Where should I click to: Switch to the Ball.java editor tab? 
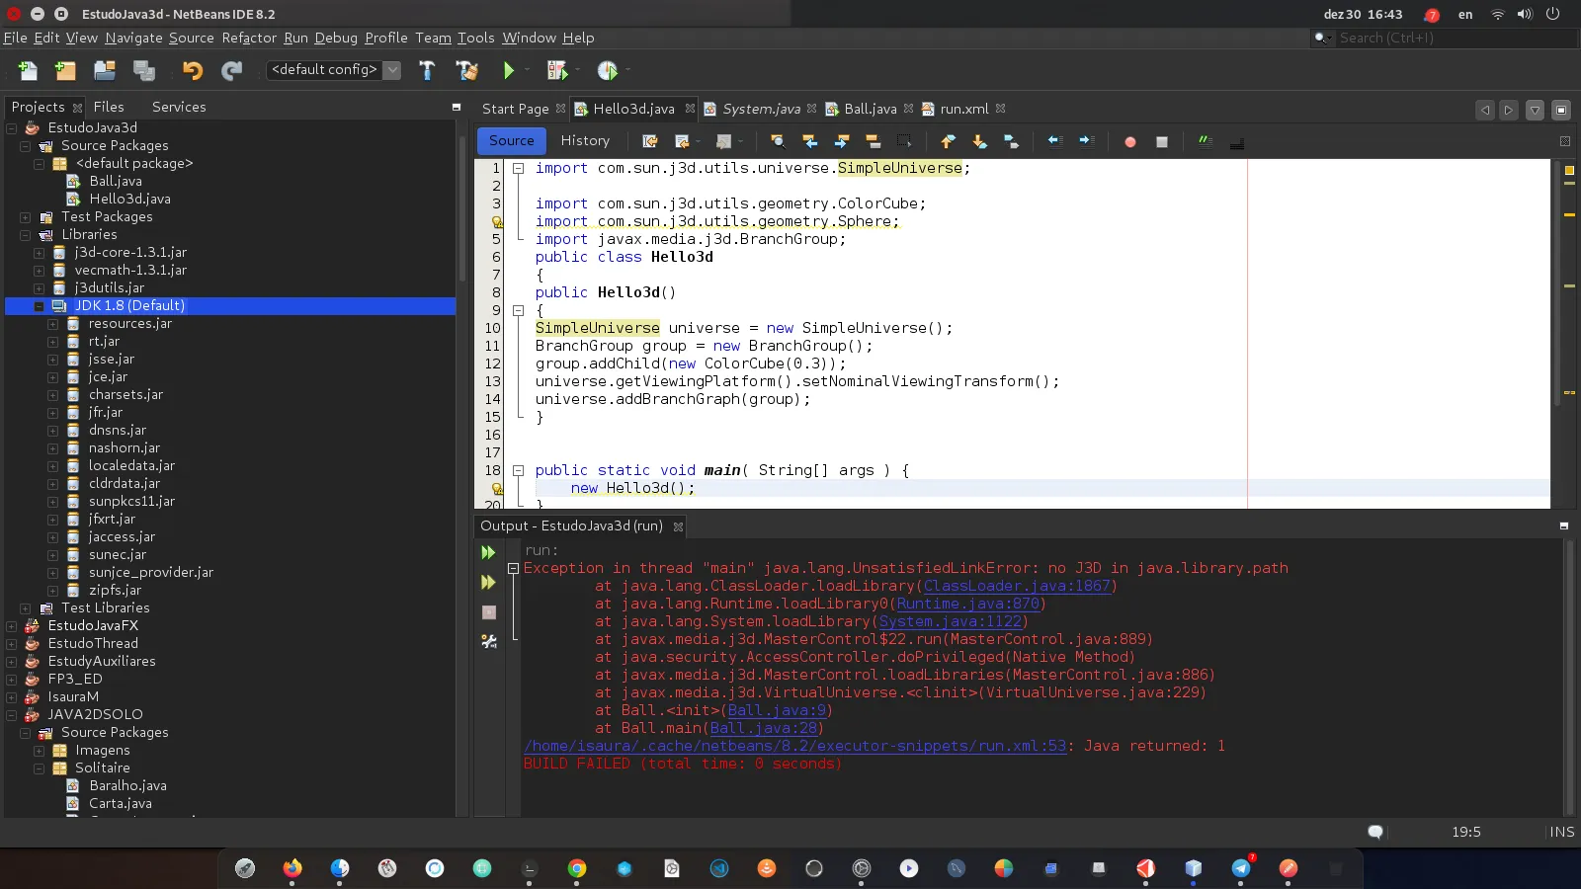coord(870,109)
